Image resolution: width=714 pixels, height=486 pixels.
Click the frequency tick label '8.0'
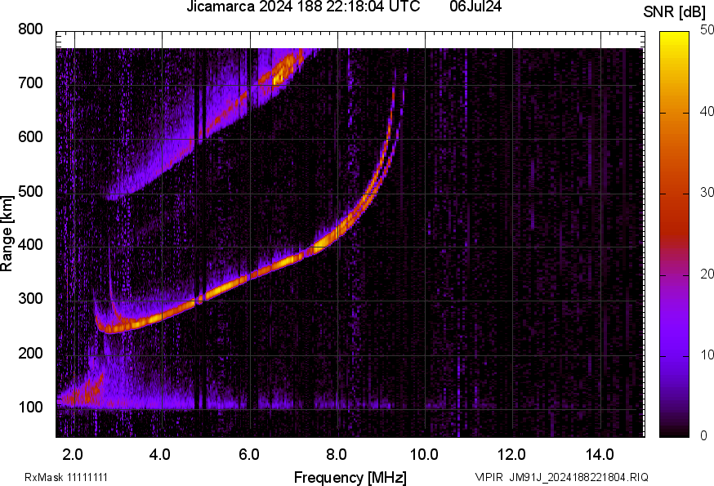[x=336, y=454]
